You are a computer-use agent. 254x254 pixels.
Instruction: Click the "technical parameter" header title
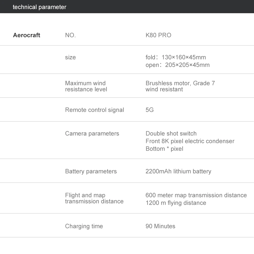[x=39, y=7]
